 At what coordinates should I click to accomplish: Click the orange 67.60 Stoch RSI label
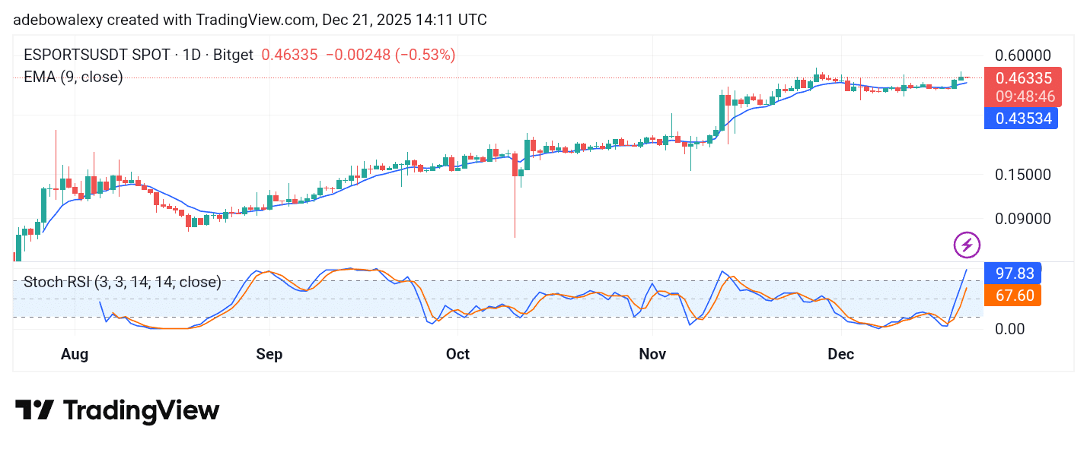1012,295
